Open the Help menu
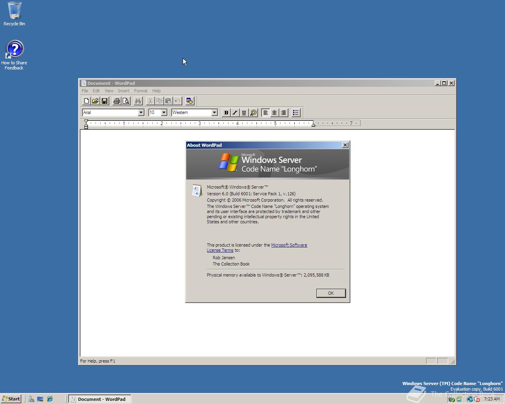 click(156, 91)
